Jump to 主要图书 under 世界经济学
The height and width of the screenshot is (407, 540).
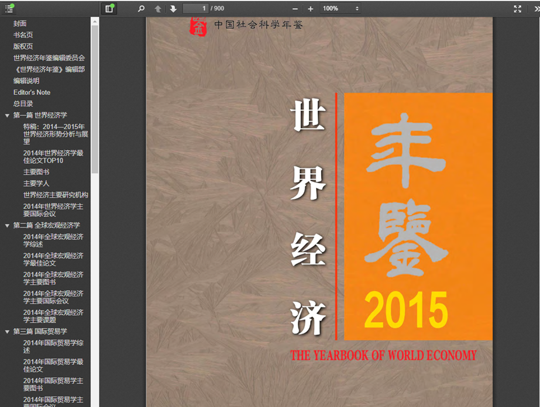click(x=36, y=172)
